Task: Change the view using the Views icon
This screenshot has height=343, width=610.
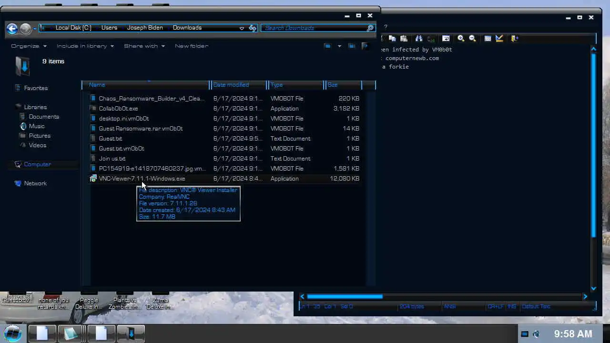Action: [327, 46]
